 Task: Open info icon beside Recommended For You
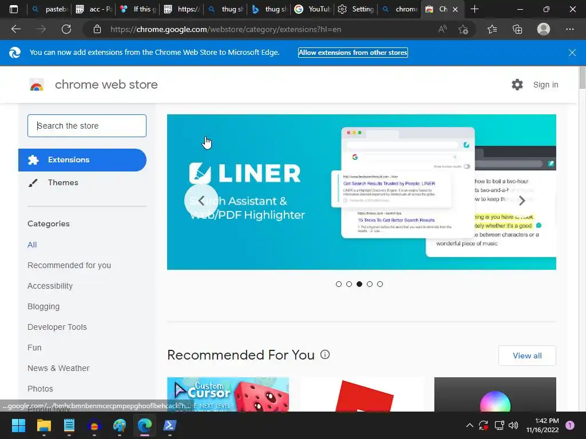[325, 354]
